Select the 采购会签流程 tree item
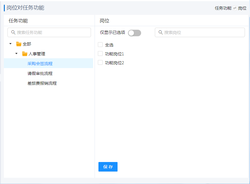The height and width of the screenshot is (184, 250). click(40, 64)
